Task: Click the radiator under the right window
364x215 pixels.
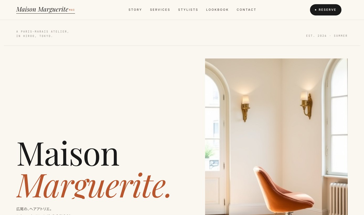Action: (x=339, y=198)
